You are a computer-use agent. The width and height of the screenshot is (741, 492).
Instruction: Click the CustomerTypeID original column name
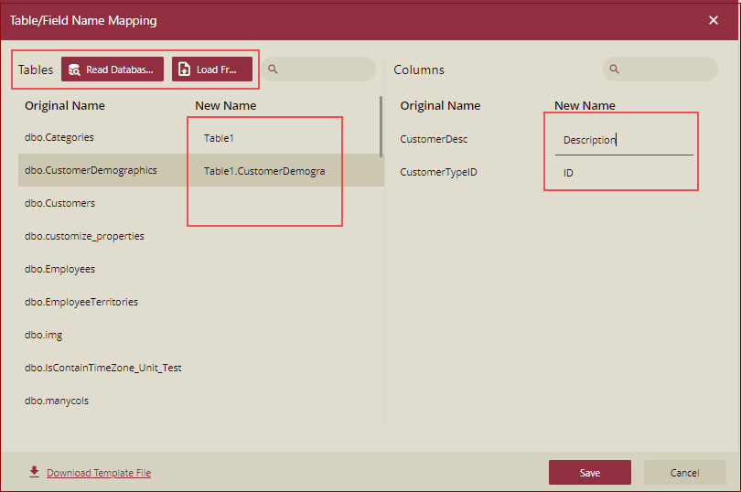coord(438,172)
